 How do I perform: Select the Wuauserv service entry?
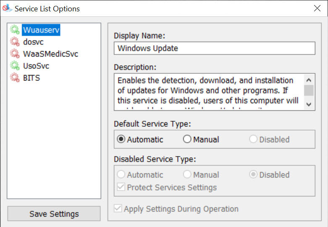pyautogui.click(x=41, y=30)
